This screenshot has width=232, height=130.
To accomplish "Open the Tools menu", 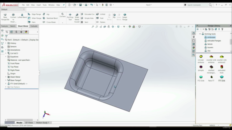I will (45, 5).
